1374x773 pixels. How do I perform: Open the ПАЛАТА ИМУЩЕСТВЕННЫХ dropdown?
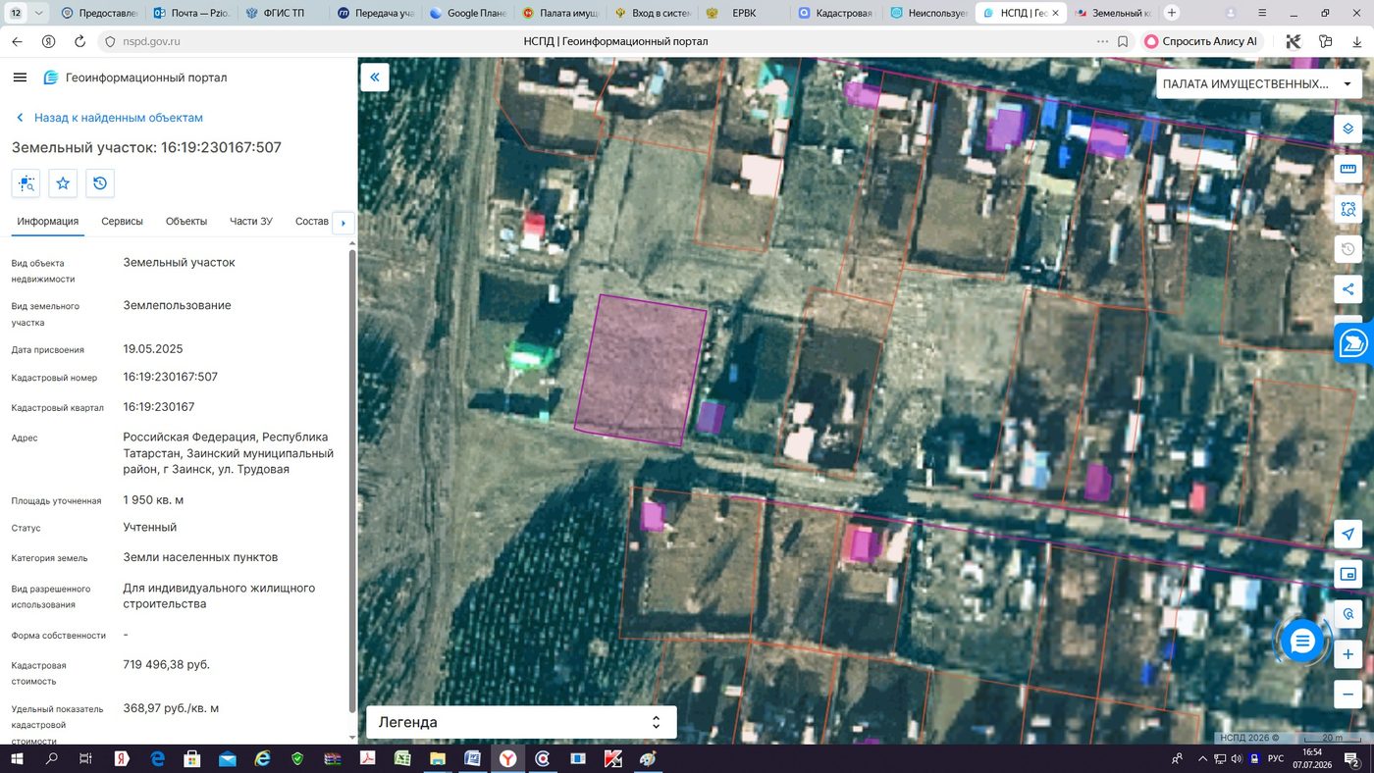pos(1259,84)
